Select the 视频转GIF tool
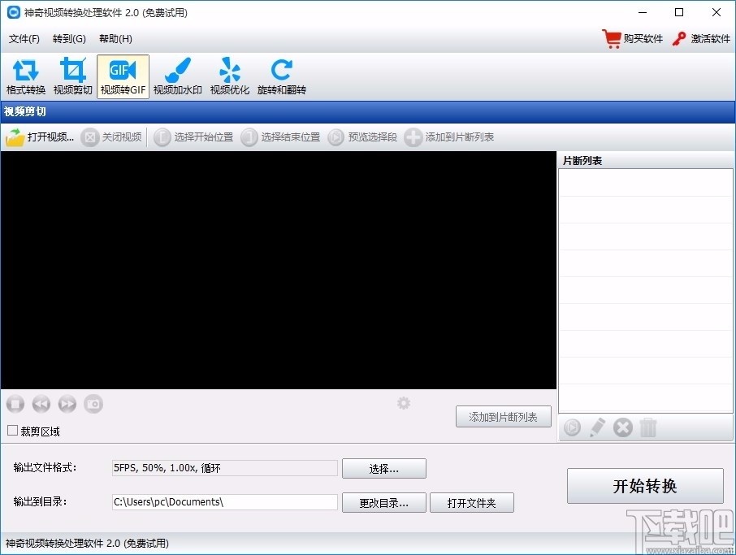736x555 pixels. (123, 76)
